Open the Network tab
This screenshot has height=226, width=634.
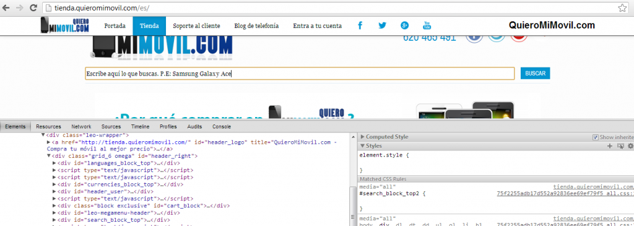pos(81,126)
